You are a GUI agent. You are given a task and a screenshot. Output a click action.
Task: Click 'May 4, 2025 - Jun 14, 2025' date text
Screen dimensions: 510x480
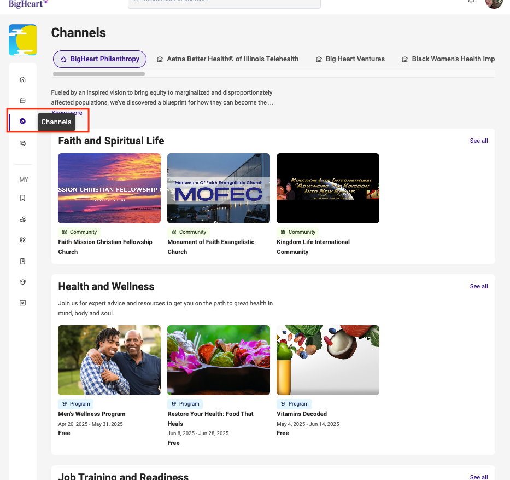(x=308, y=424)
